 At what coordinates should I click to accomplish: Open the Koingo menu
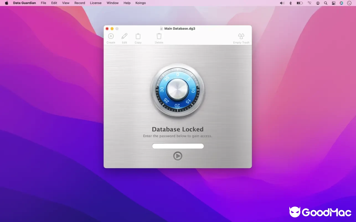[140, 3]
